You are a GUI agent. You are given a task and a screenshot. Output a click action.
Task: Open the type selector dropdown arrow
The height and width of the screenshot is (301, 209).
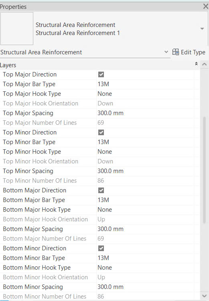point(202,29)
